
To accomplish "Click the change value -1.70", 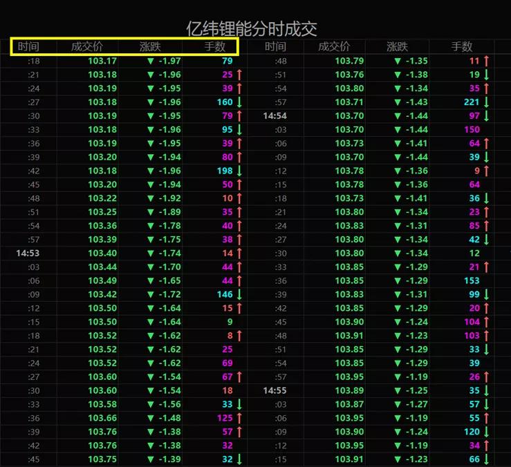I will [x=170, y=267].
